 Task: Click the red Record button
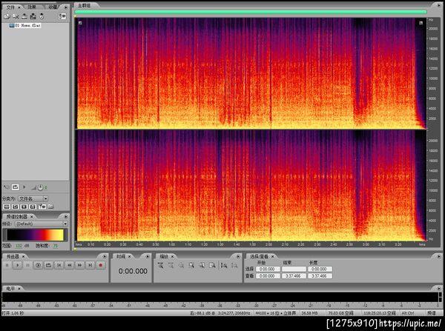click(x=101, y=264)
